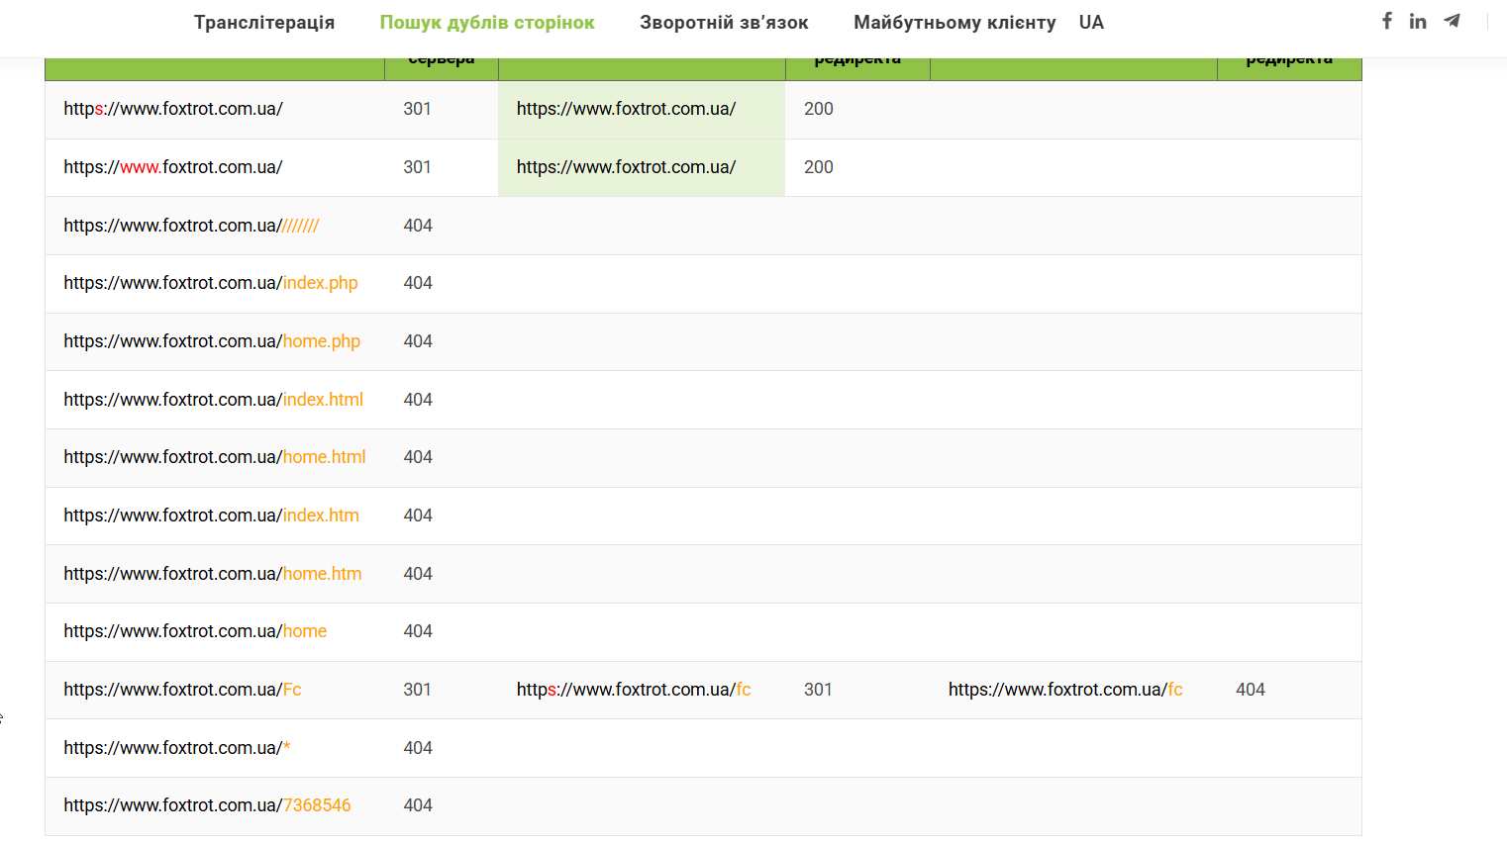Click the URL ending in index.php

211,283
